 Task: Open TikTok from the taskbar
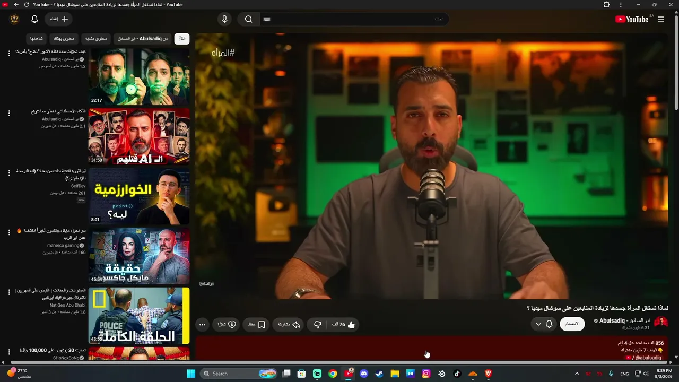[x=457, y=374]
